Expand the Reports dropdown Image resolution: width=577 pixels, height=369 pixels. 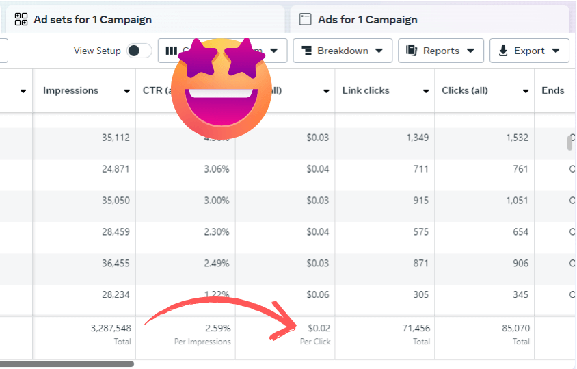[x=470, y=51]
